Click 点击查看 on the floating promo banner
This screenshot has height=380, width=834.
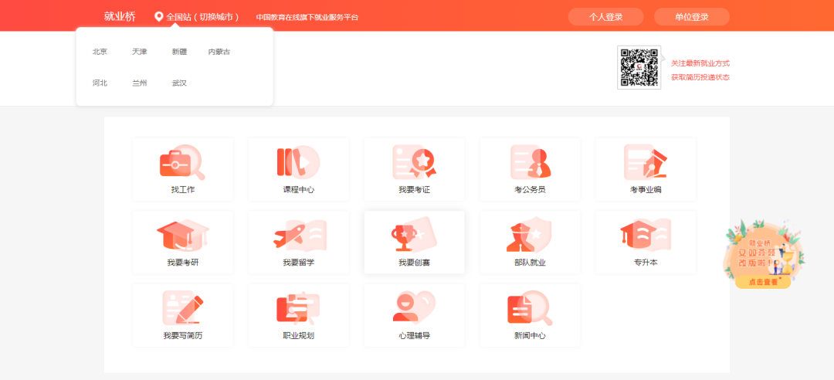763,282
